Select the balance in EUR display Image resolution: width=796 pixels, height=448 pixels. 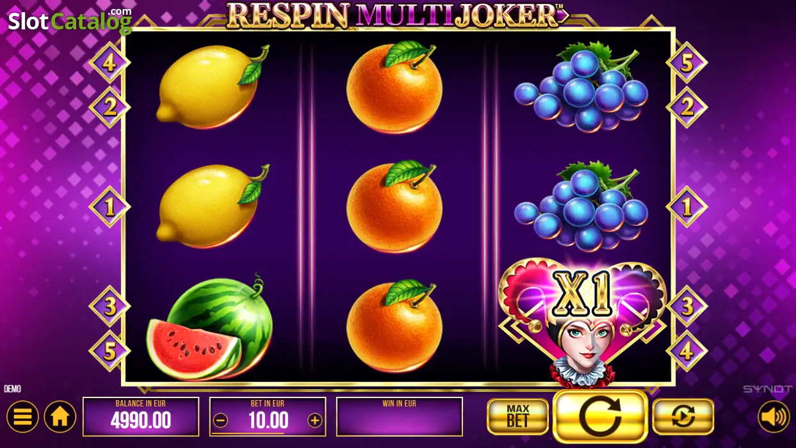coord(141,417)
